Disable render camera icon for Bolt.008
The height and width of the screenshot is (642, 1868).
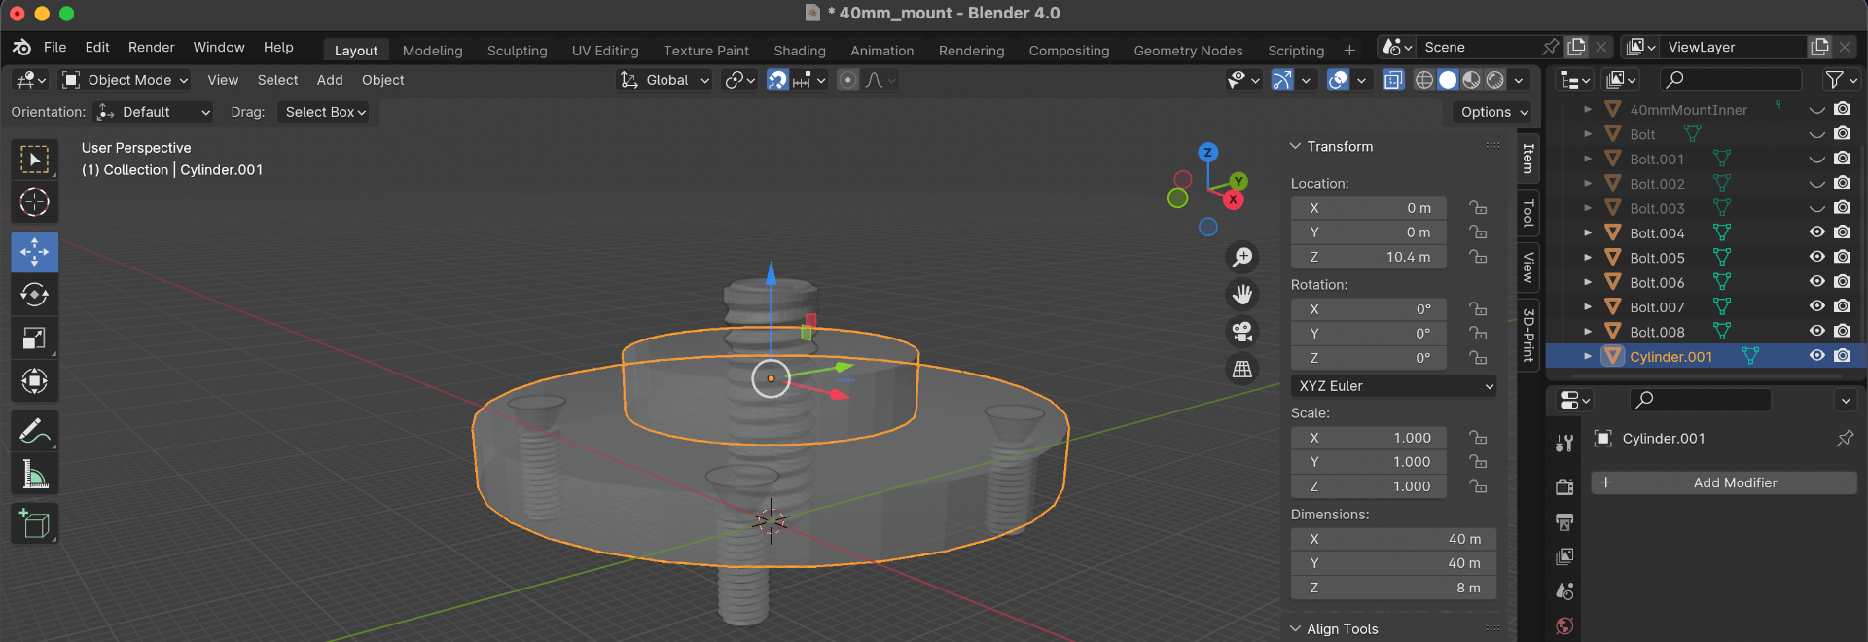tap(1842, 332)
